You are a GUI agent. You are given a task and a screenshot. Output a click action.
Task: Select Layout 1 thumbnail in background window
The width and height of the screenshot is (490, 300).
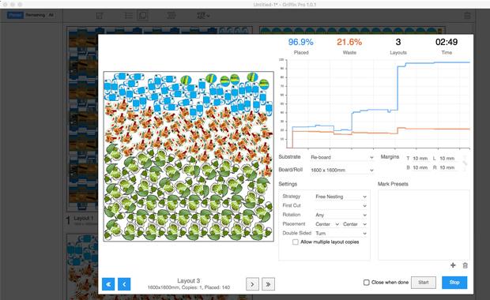pos(83,118)
